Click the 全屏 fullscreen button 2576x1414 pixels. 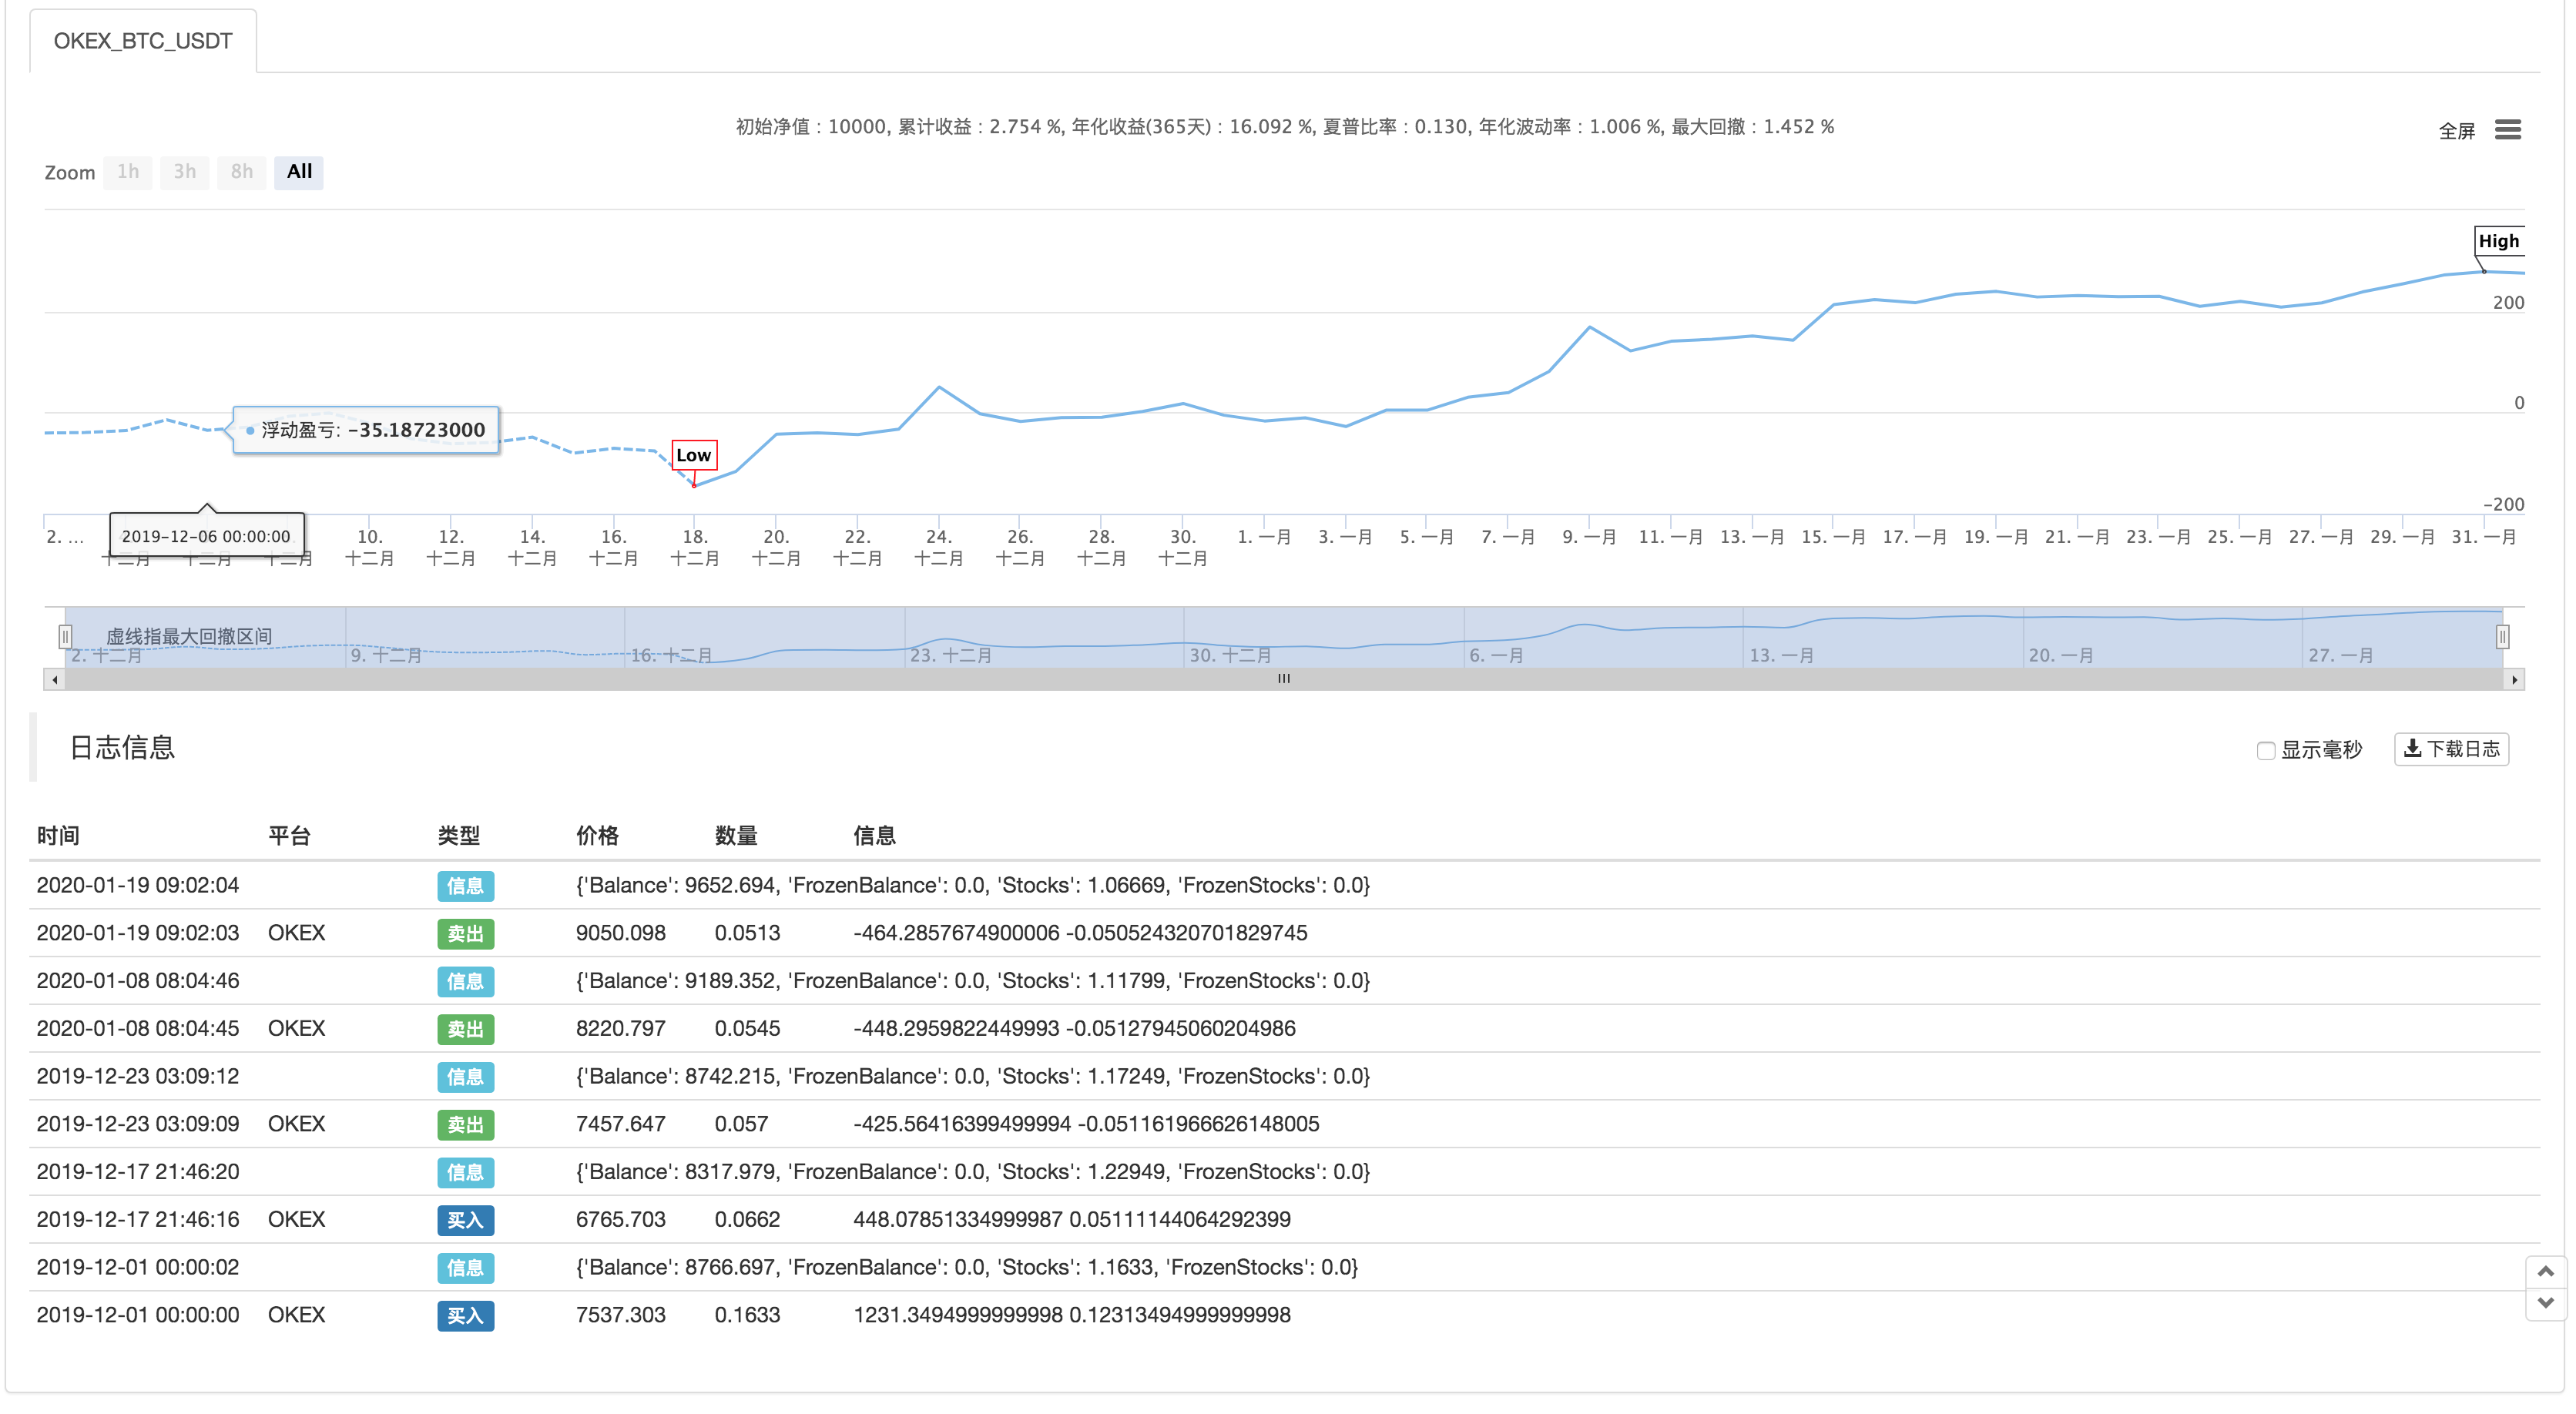[2456, 131]
